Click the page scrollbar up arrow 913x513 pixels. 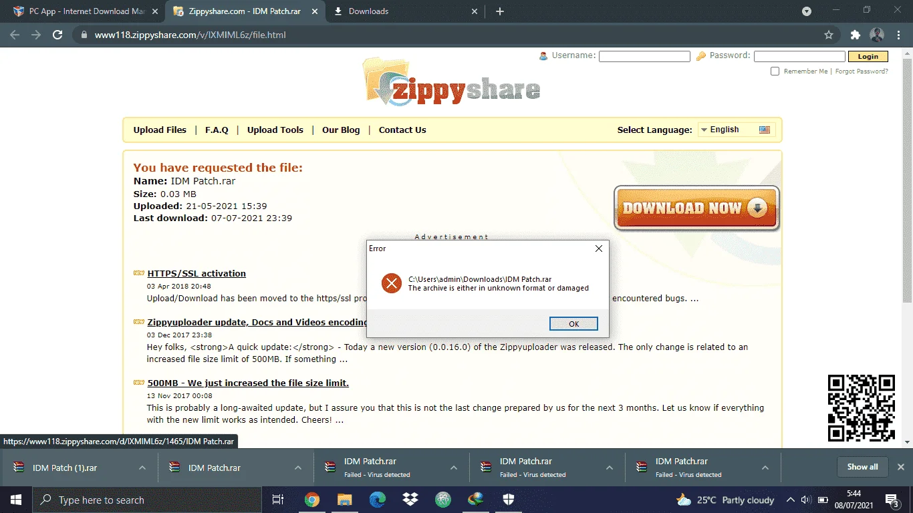click(908, 52)
